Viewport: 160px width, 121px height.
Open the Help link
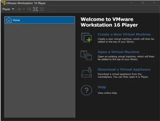point(102,87)
